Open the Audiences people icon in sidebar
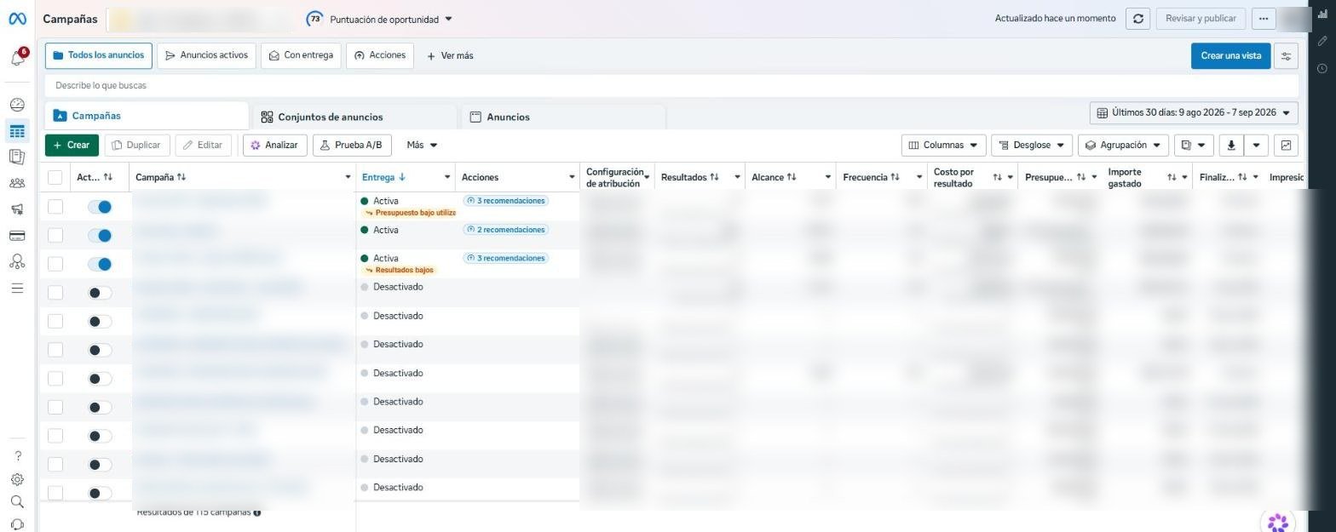The height and width of the screenshot is (532, 1336). [17, 183]
